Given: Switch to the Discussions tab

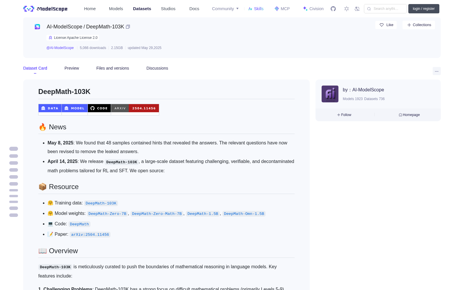Looking at the screenshot, I should (x=157, y=68).
